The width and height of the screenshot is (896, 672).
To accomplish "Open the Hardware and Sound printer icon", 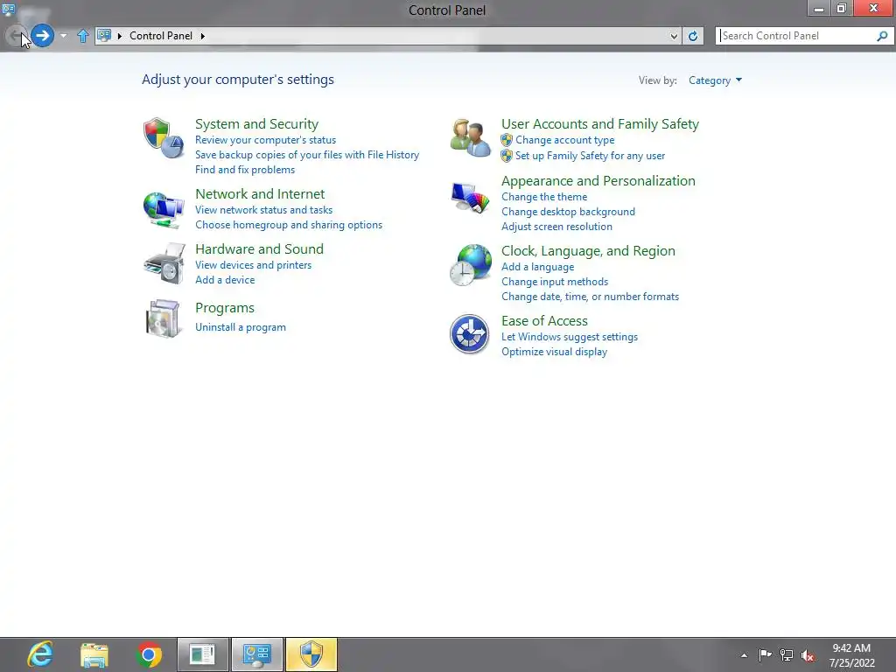I will click(164, 263).
